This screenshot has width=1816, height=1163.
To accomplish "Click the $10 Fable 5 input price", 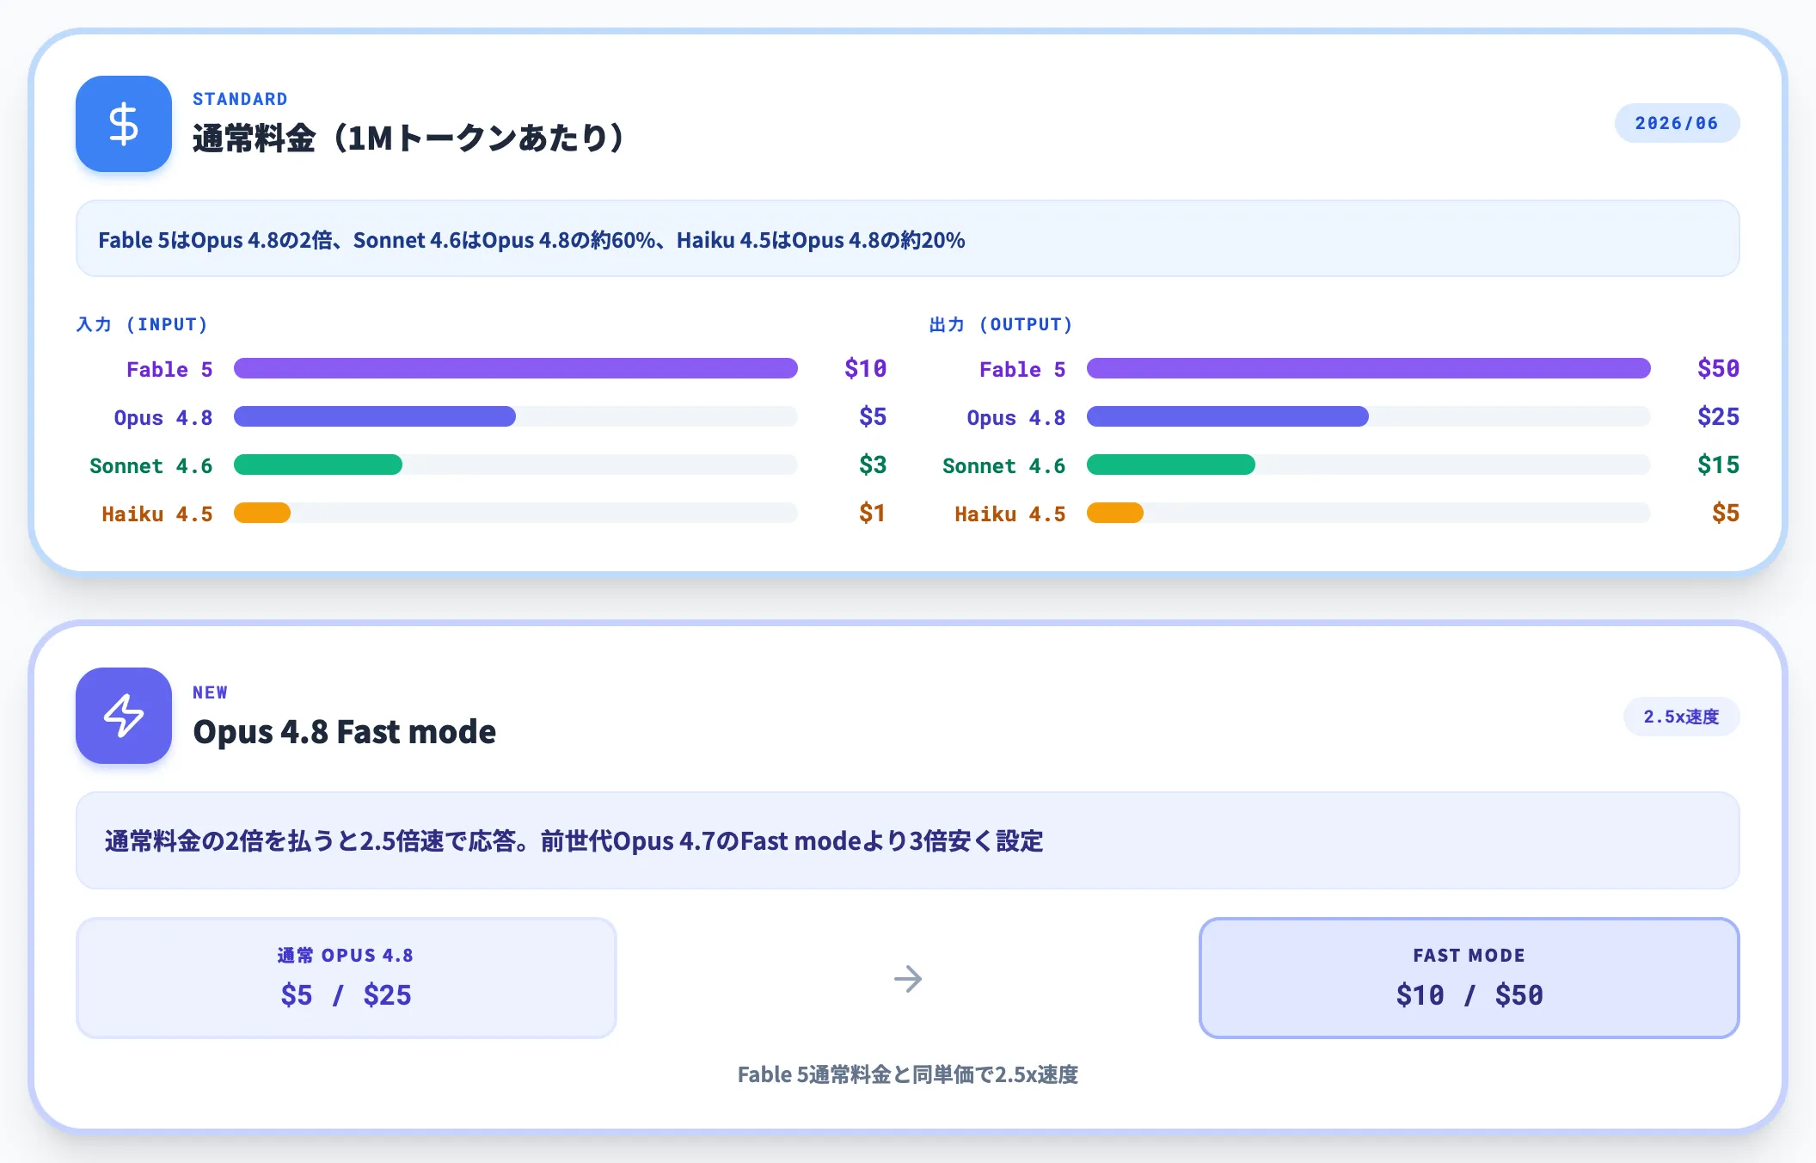I will [865, 368].
